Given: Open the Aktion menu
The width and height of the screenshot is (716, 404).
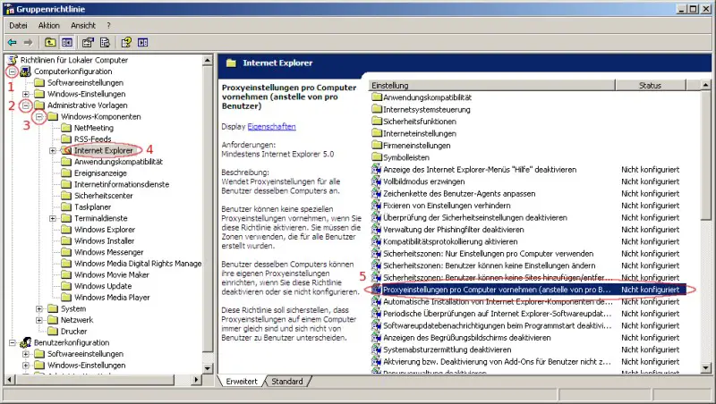Looking at the screenshot, I should coord(49,26).
